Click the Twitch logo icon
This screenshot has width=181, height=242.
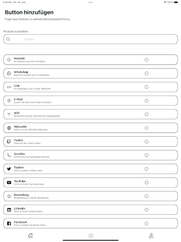coord(9,142)
